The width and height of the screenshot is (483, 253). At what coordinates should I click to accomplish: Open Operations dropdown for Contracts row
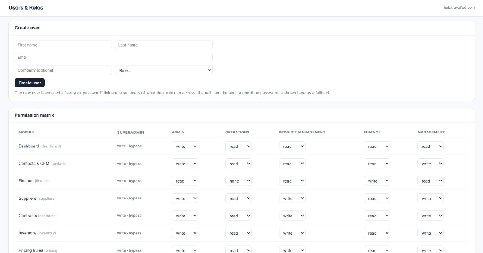[239, 216]
